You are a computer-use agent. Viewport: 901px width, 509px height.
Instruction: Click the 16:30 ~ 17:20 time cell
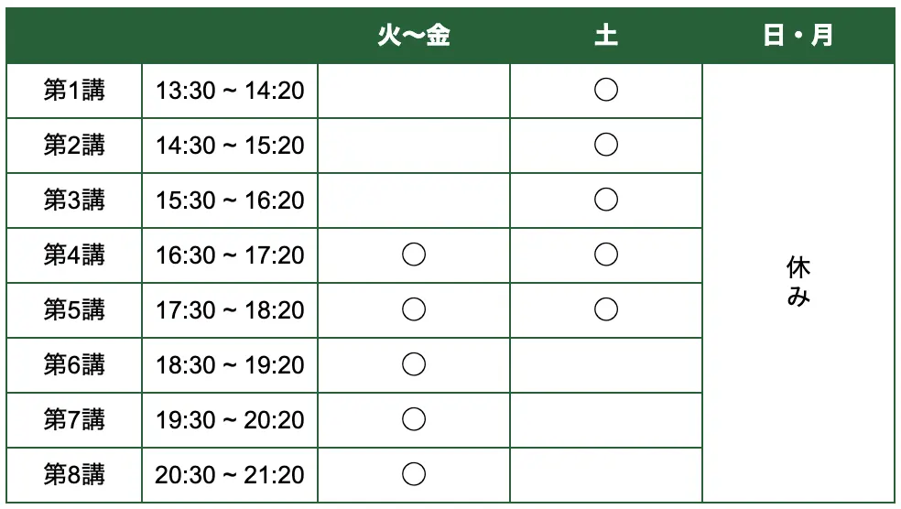pyautogui.click(x=230, y=255)
